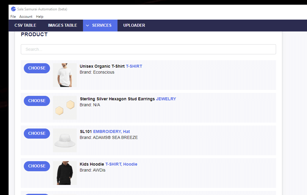
Task: Click the EMBROIDERY, Hat tag
Action: coord(111,131)
